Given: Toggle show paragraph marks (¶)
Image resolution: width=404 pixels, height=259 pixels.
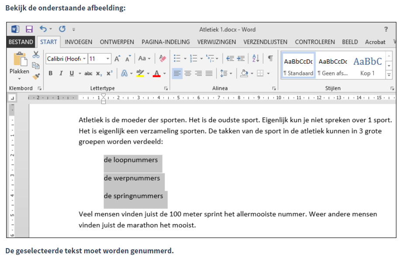Looking at the screenshot, I should pyautogui.click(x=270, y=59).
